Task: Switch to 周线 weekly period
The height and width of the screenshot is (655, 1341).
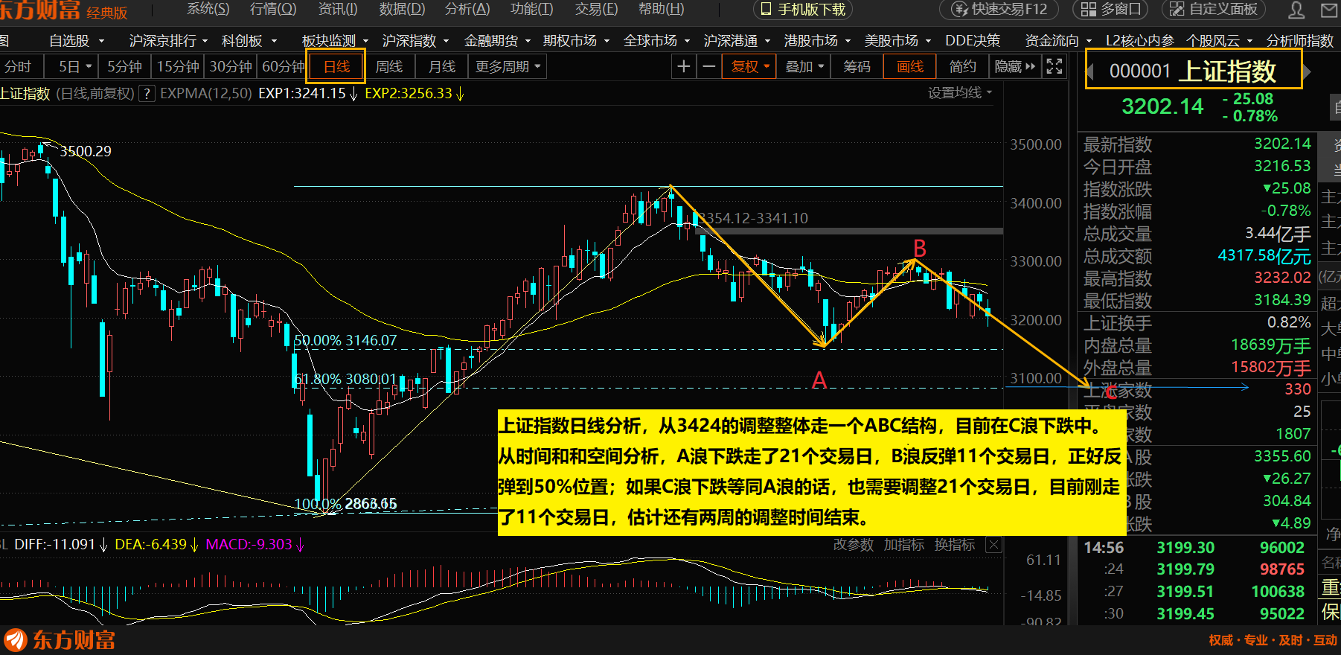Action: coord(388,67)
